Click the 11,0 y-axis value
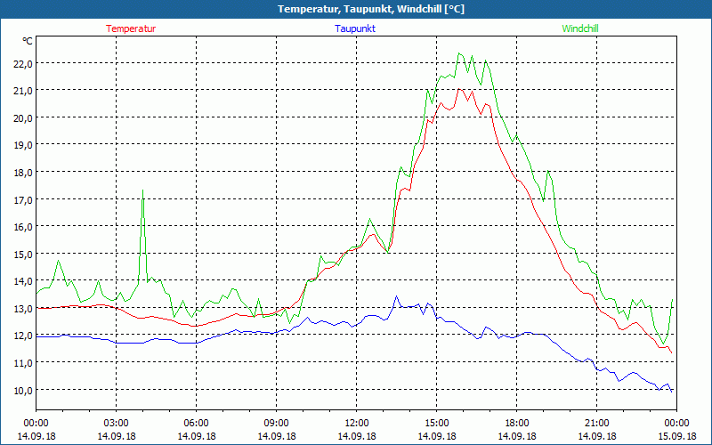 [x=24, y=363]
